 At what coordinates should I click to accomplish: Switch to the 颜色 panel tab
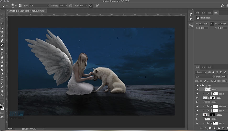[197, 13]
